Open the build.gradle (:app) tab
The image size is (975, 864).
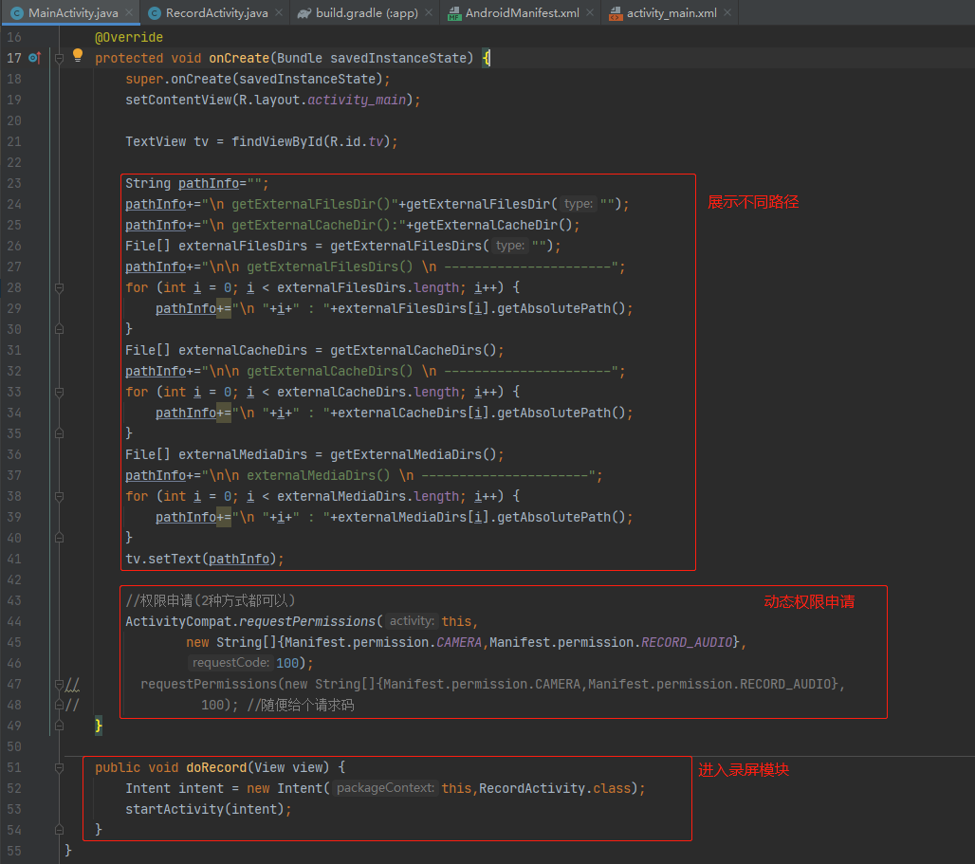coord(367,12)
